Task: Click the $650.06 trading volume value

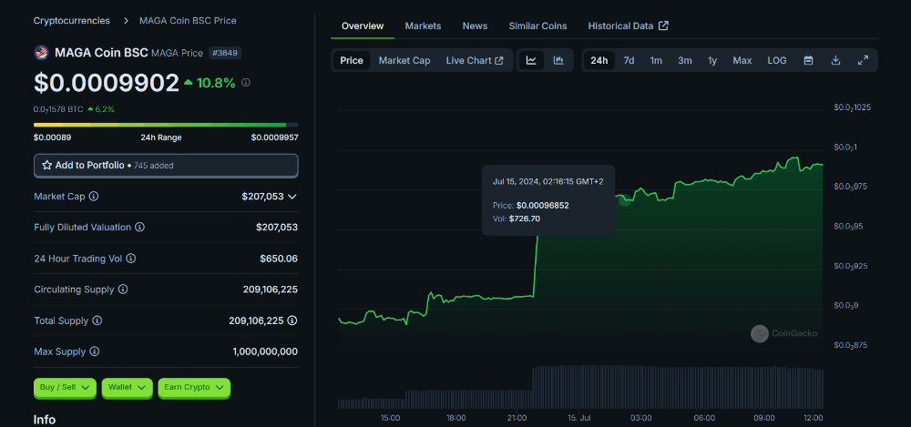Action: (x=279, y=259)
